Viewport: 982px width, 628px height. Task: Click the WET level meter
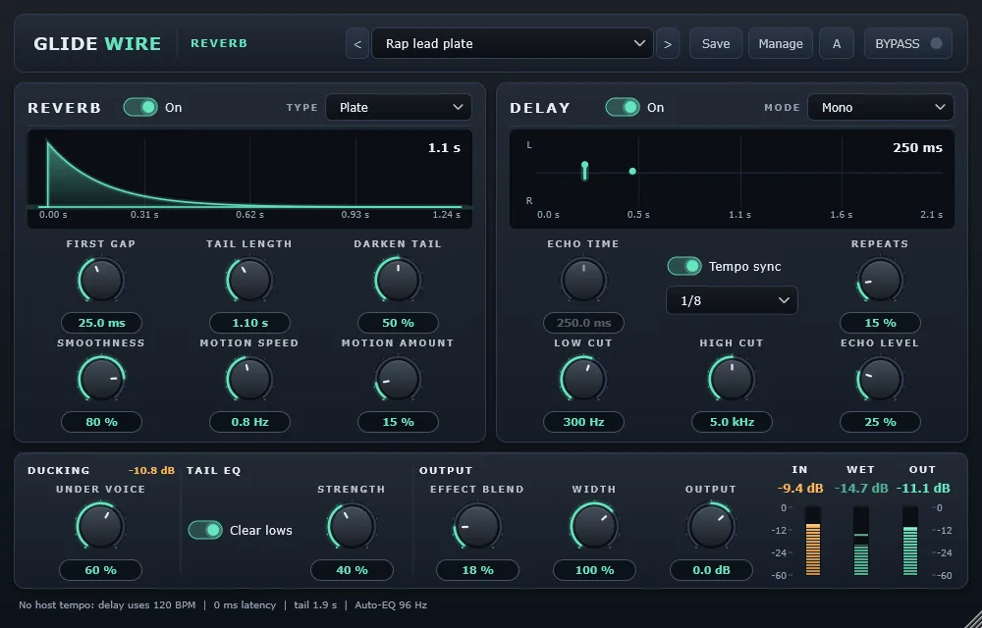click(861, 541)
